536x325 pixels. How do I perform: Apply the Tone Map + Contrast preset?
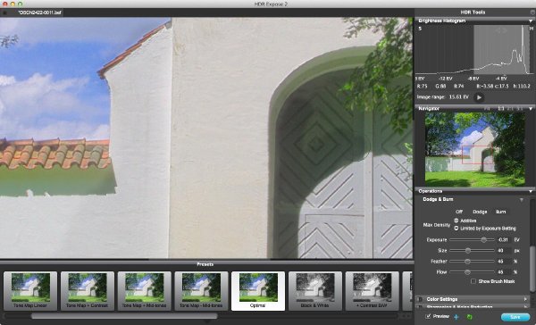coord(88,291)
